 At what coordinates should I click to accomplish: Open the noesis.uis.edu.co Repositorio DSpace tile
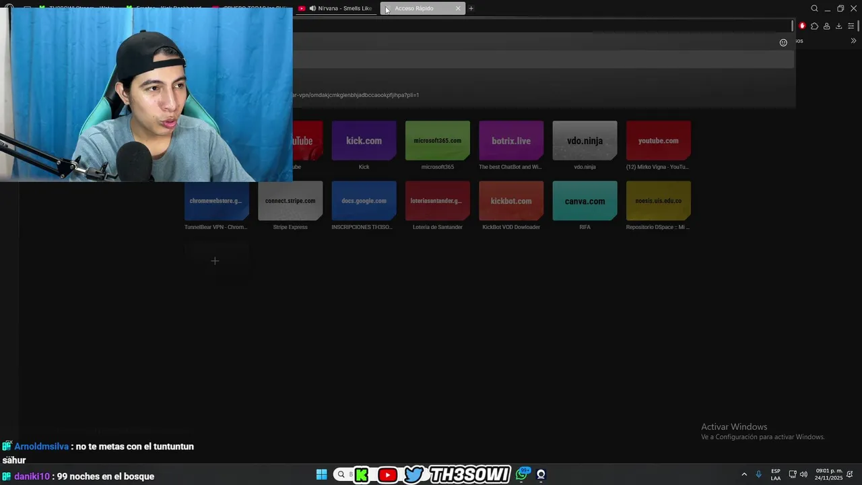659,201
